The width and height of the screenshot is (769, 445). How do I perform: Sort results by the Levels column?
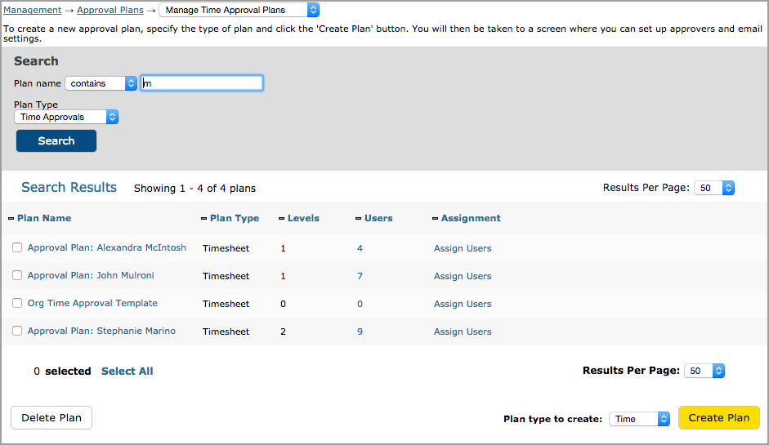[x=303, y=218]
